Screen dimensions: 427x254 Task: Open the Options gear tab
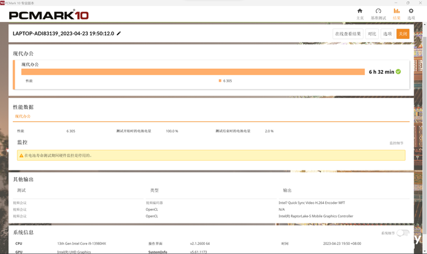411,14
